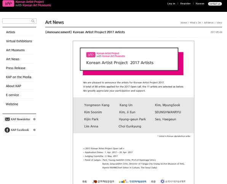The width and height of the screenshot is (227, 184).
Task: Click the 2017 Korean Artist Project Open call heading
Action: [104, 148]
